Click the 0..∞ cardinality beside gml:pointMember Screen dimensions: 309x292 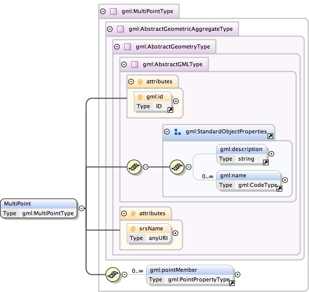tap(137, 271)
